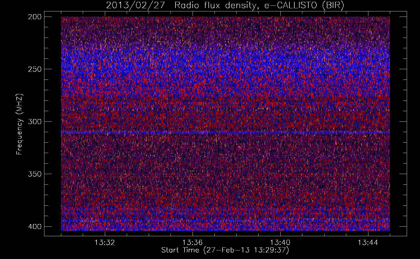Click the '13:40' time axis label
This screenshot has width=420, height=259.
pyautogui.click(x=280, y=243)
